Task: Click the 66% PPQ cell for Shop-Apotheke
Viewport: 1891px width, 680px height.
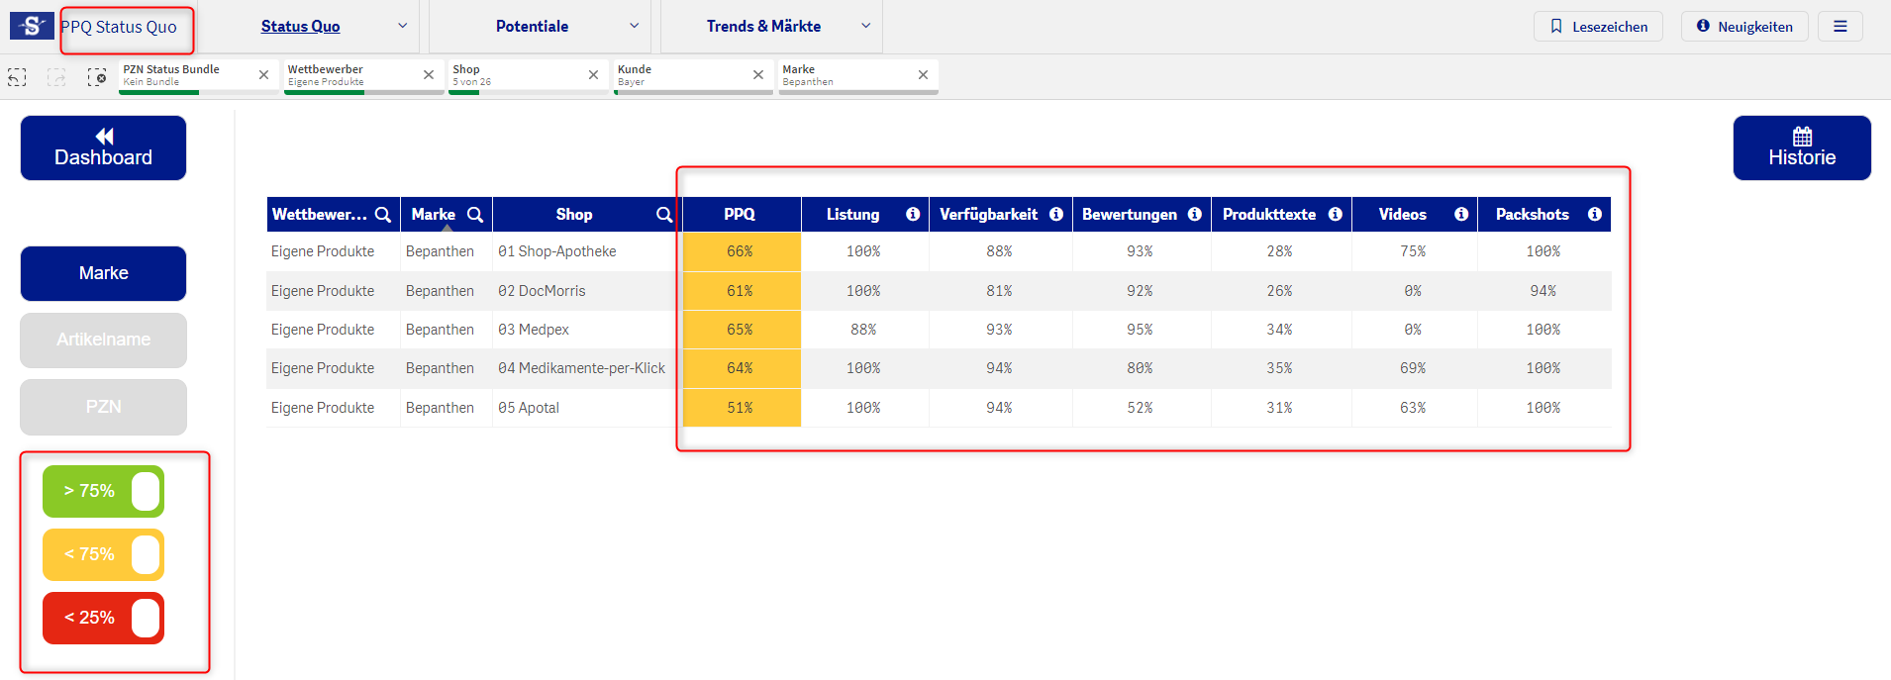Action: (x=741, y=252)
